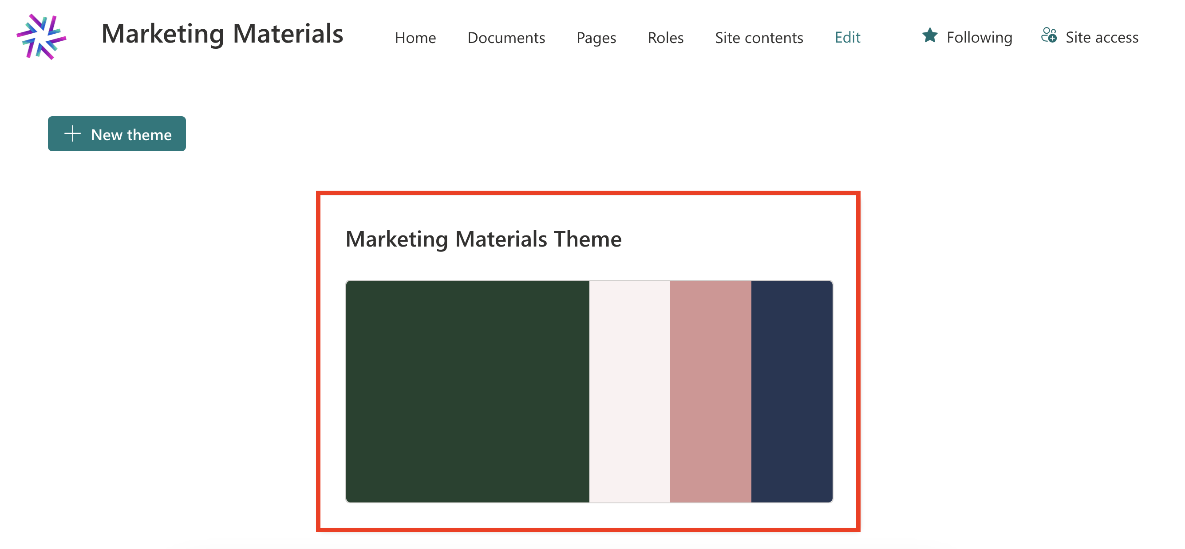Open Site contents in the navigation
Image resolution: width=1185 pixels, height=549 pixels.
point(758,37)
